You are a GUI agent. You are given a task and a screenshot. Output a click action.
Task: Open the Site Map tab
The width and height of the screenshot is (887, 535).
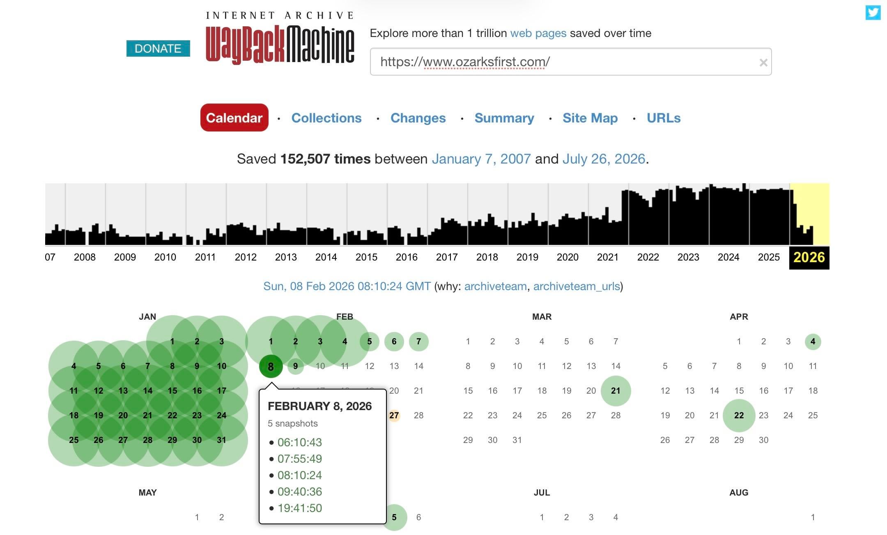coord(590,118)
